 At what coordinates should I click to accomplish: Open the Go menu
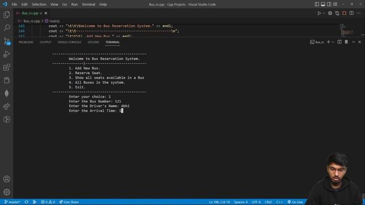(x=64, y=5)
